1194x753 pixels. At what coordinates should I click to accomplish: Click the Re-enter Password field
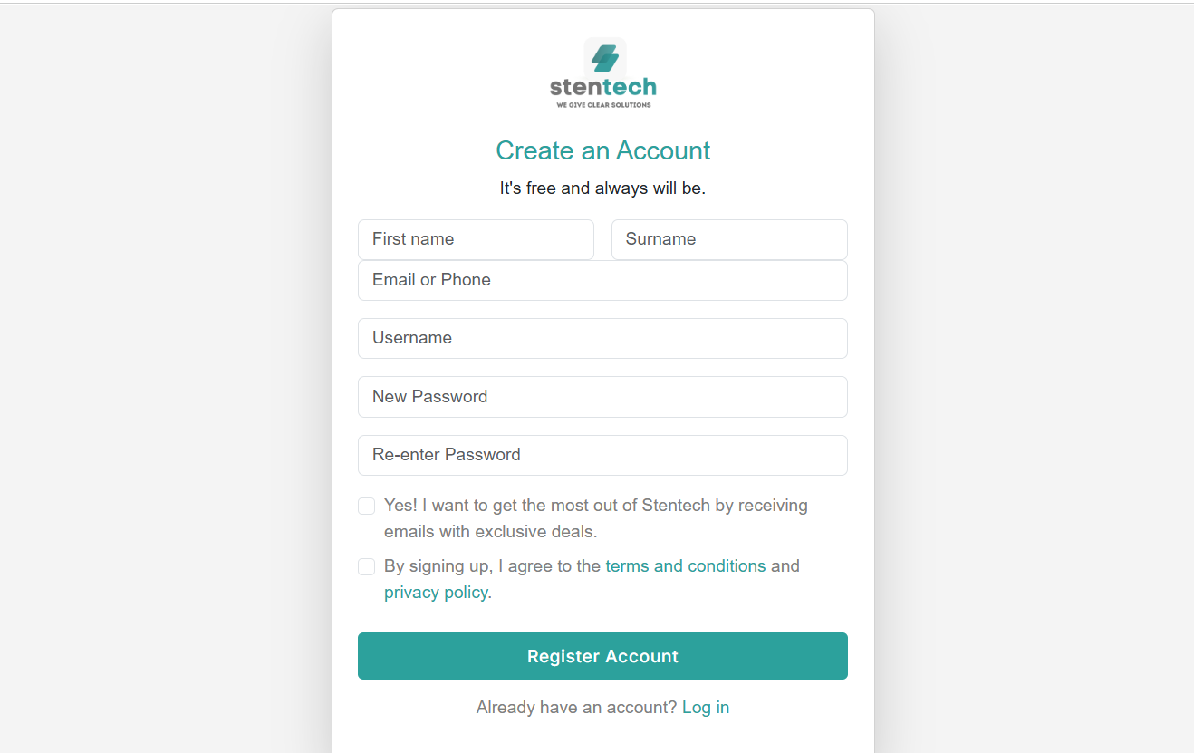(x=602, y=455)
